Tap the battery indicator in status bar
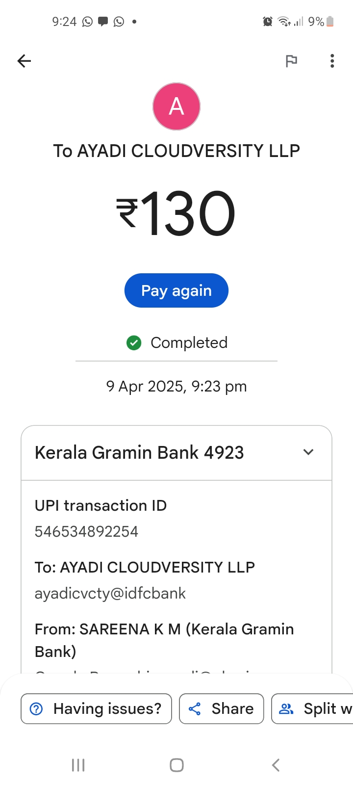Viewport: 353px width, 785px height. (x=329, y=22)
